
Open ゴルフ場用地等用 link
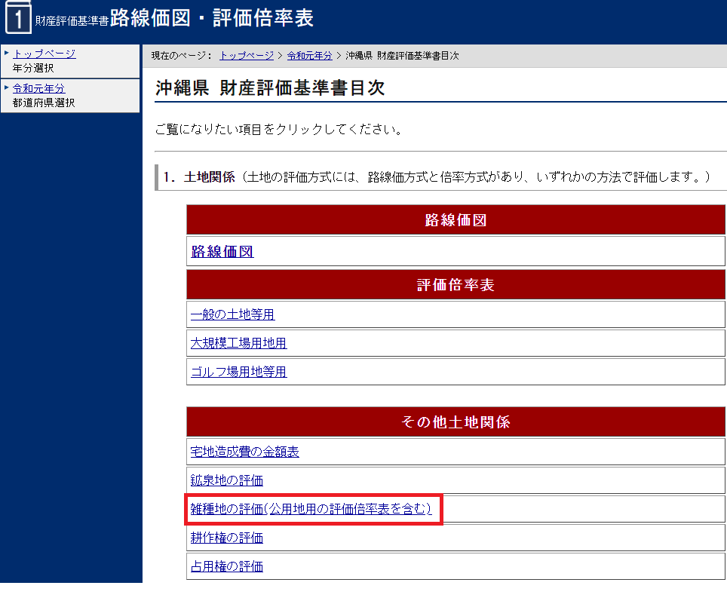[238, 372]
